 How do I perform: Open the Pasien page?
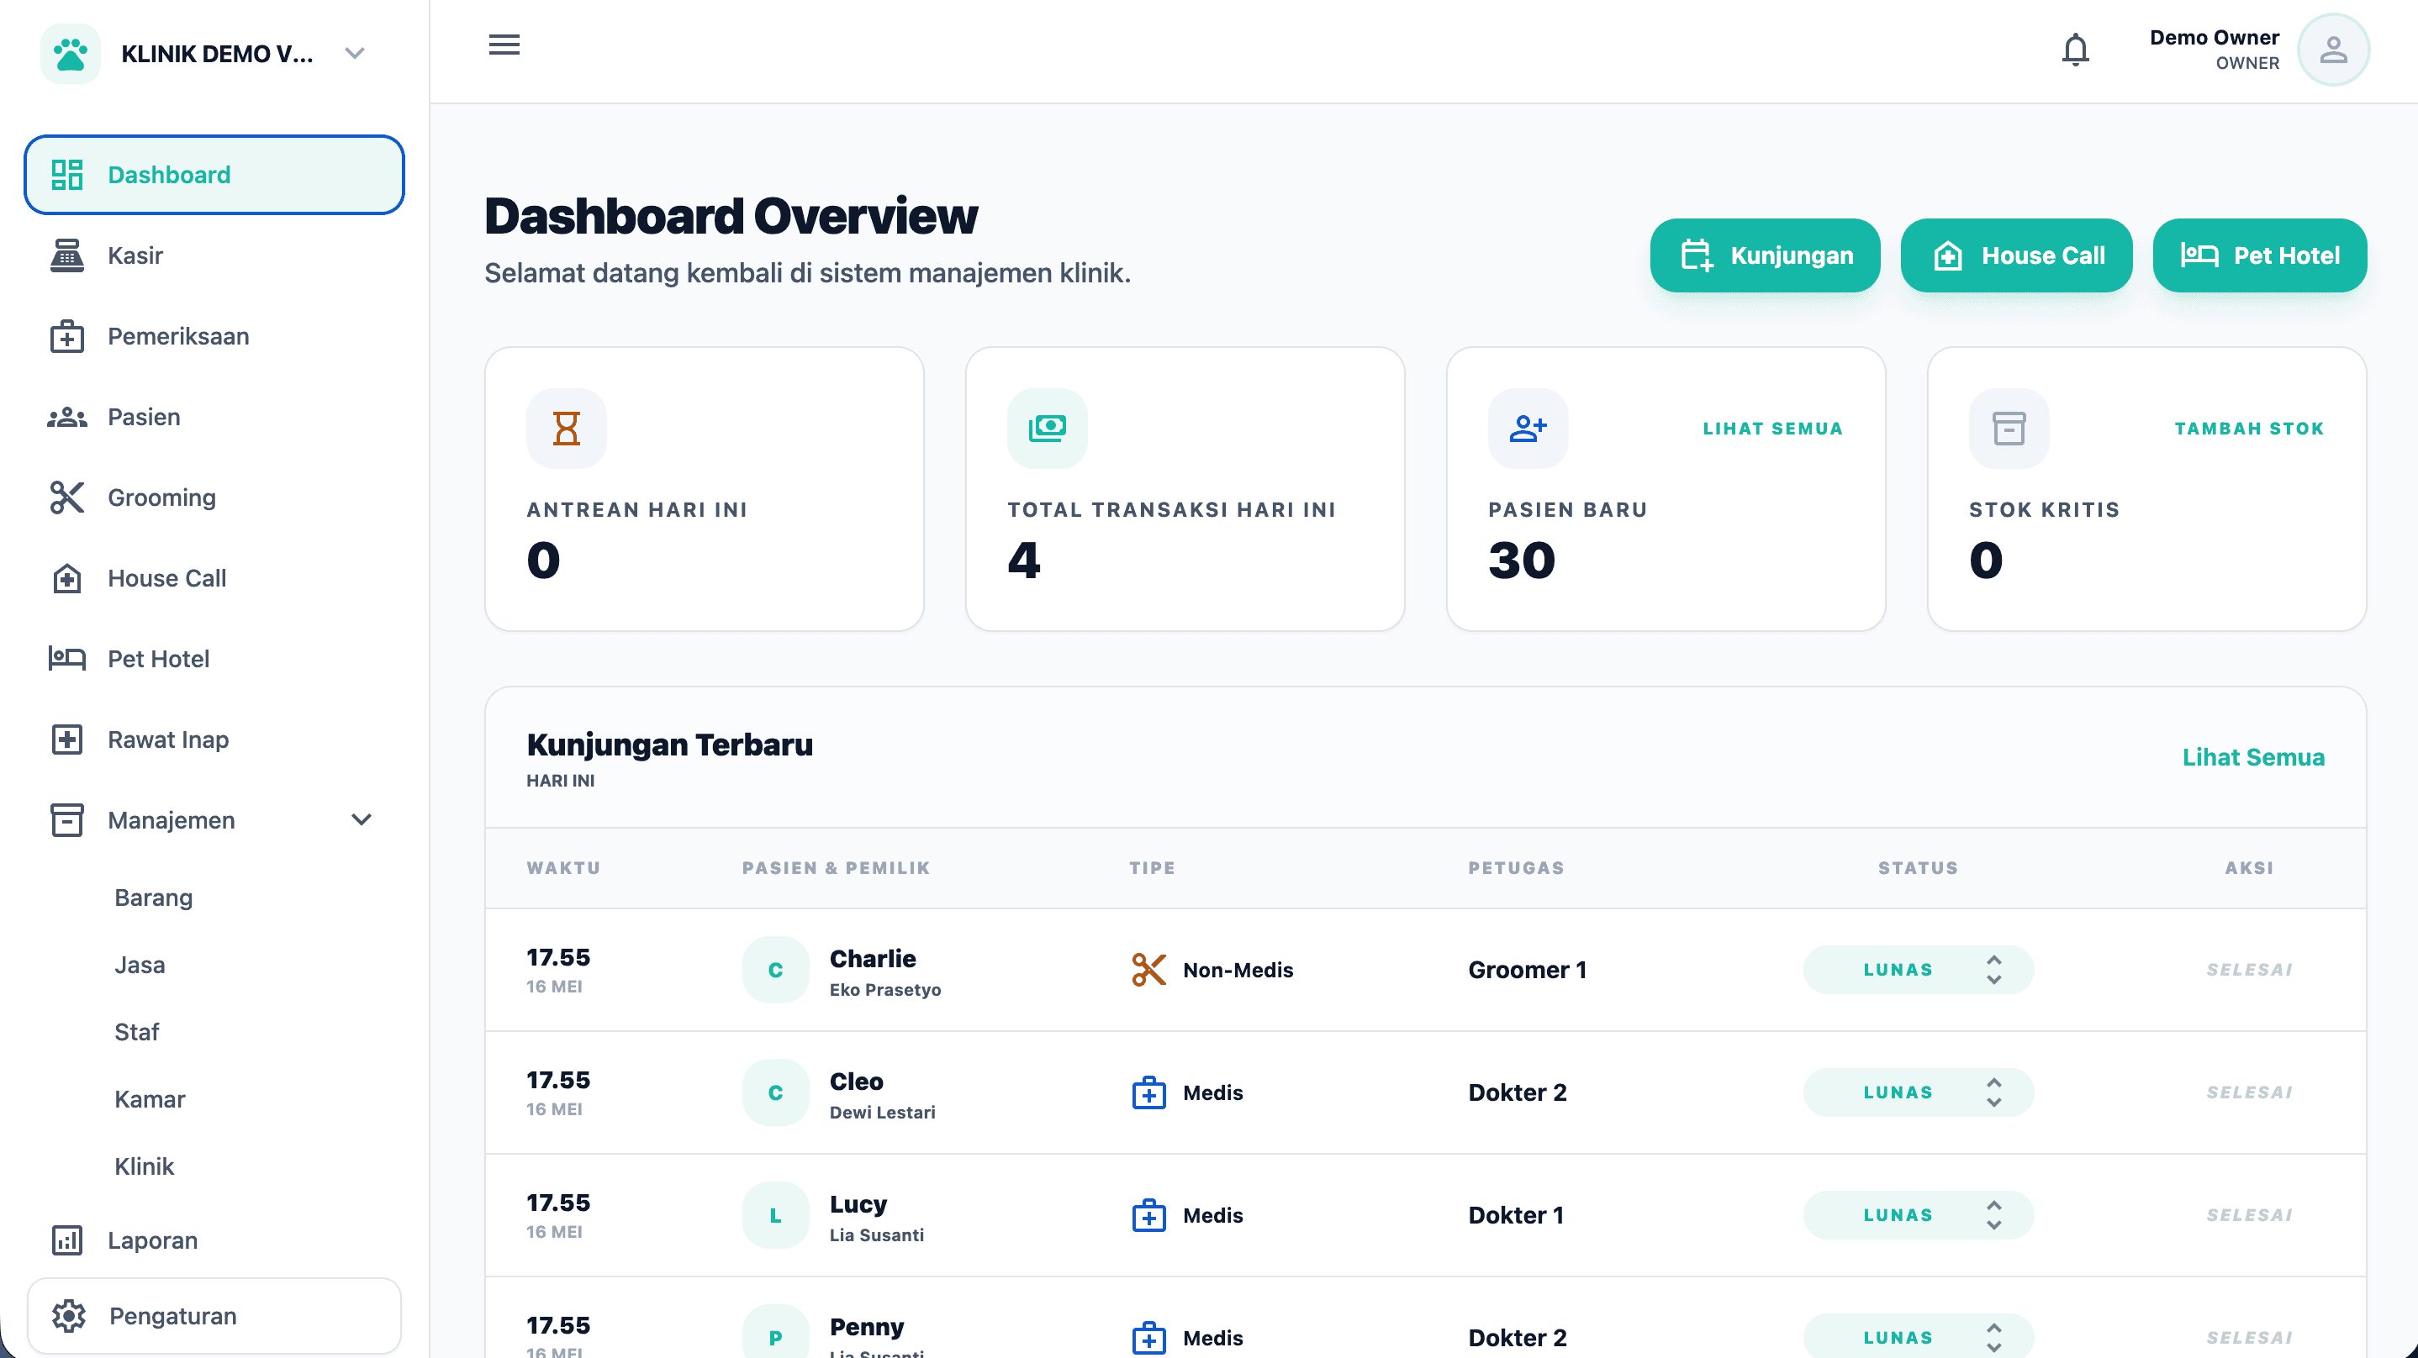coord(214,417)
